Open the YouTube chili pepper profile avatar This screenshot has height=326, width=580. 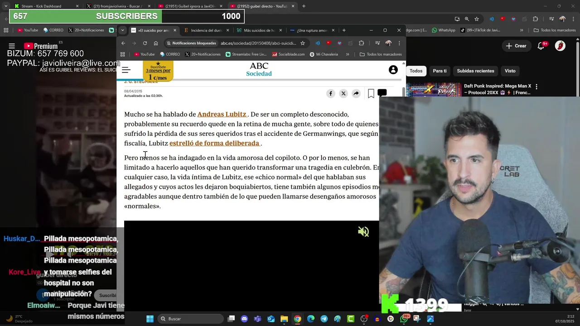pos(561,46)
